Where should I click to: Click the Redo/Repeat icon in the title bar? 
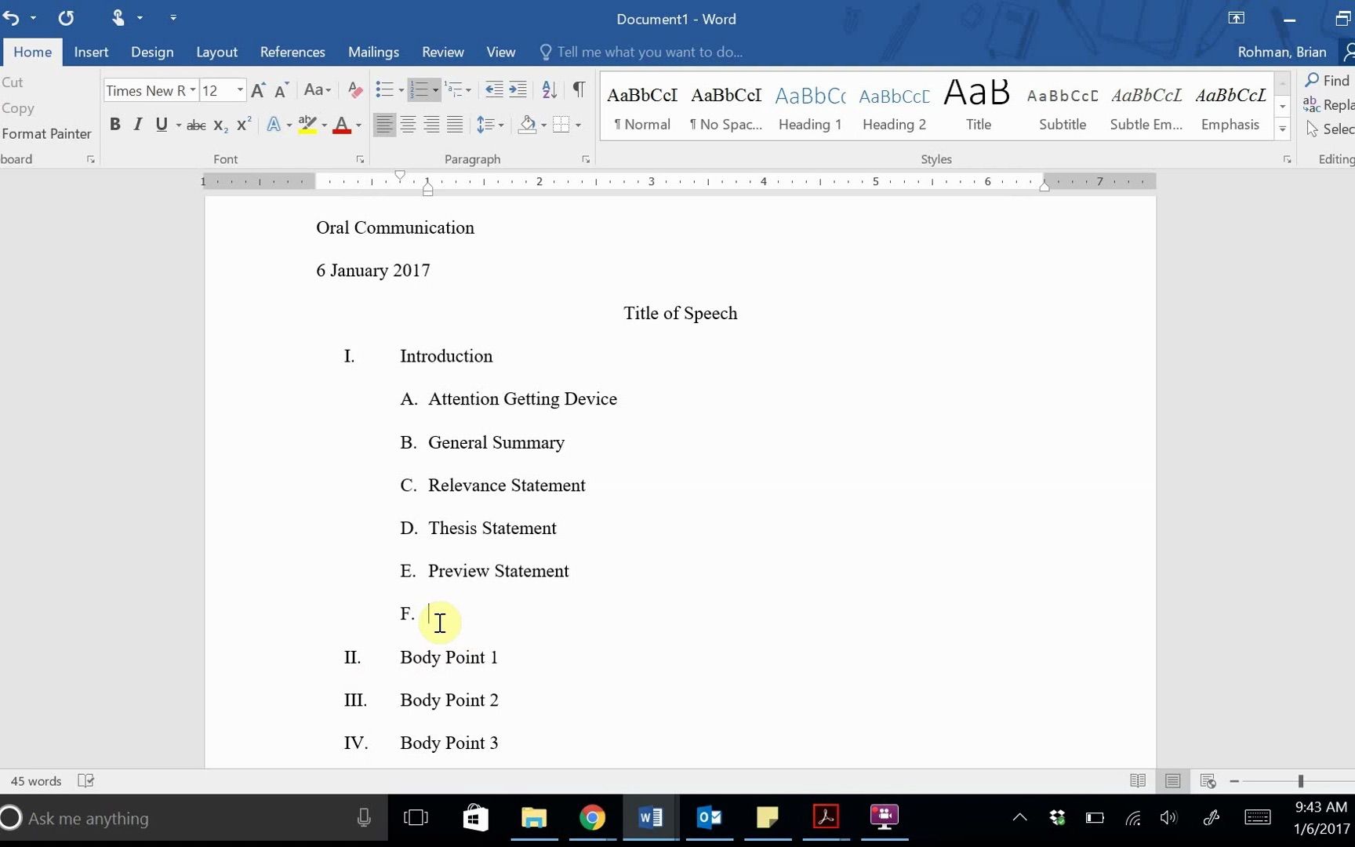[x=66, y=18]
